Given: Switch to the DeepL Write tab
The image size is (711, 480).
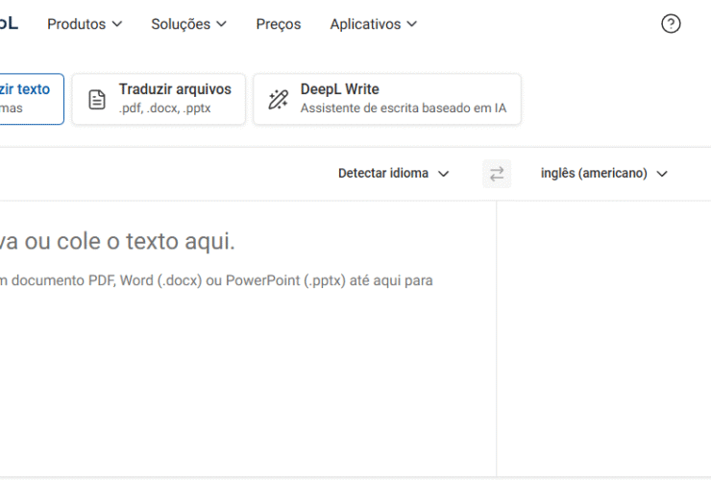Looking at the screenshot, I should coord(387,99).
